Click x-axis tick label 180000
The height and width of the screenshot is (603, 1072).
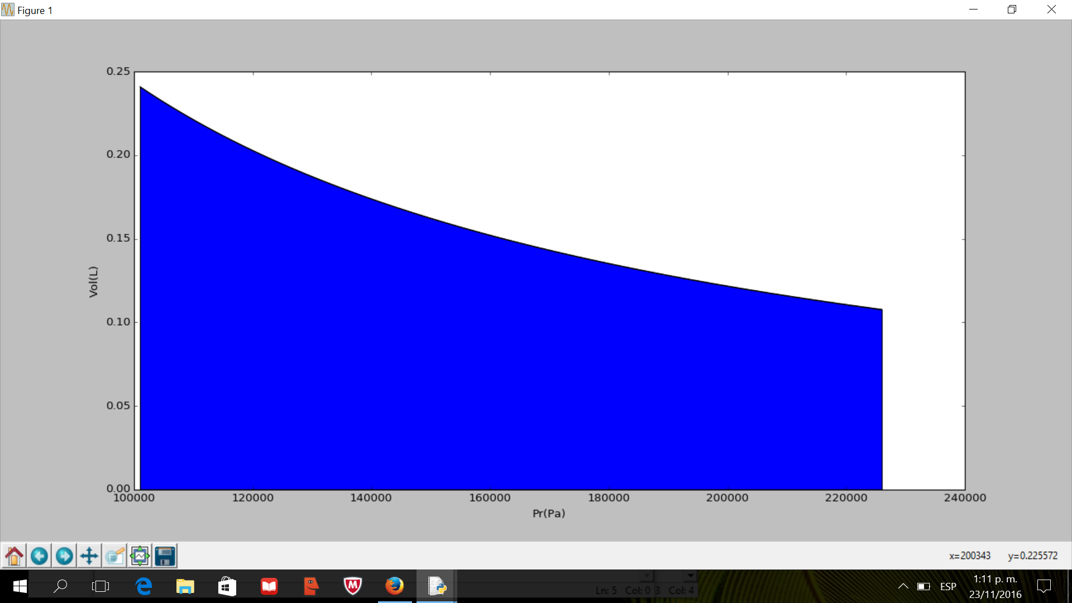point(609,497)
